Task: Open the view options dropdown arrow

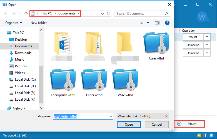Action: 148,23
